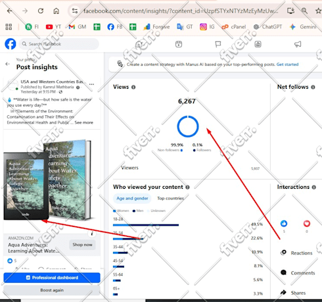Image resolution: width=322 pixels, height=302 pixels.
Task: Click Boost again button
Action: [x=52, y=290]
